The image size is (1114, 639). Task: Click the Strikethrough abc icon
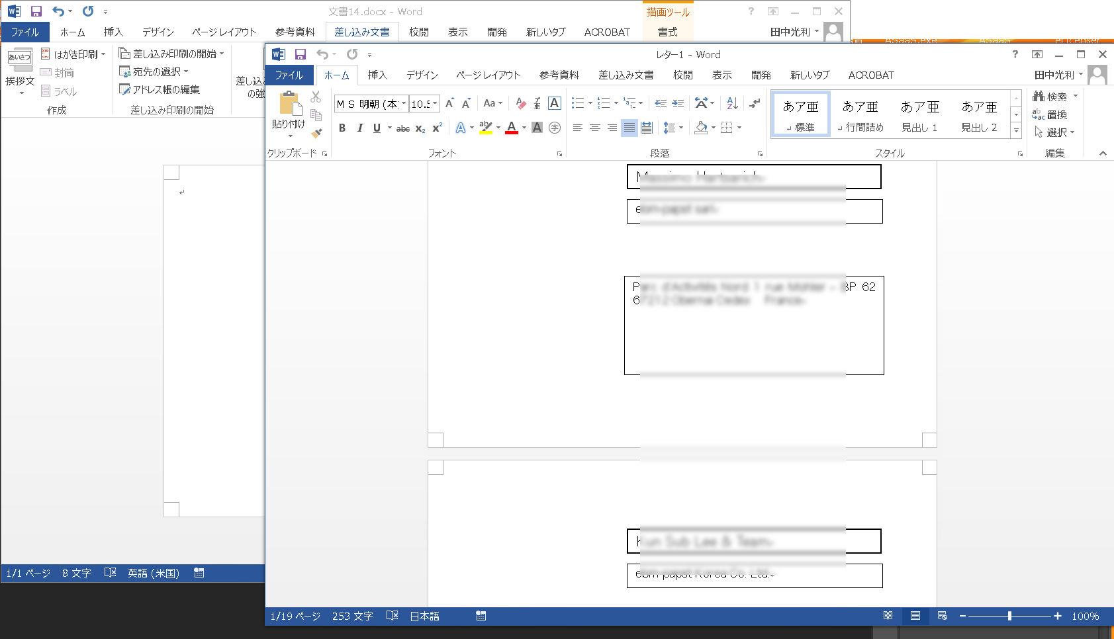point(402,128)
